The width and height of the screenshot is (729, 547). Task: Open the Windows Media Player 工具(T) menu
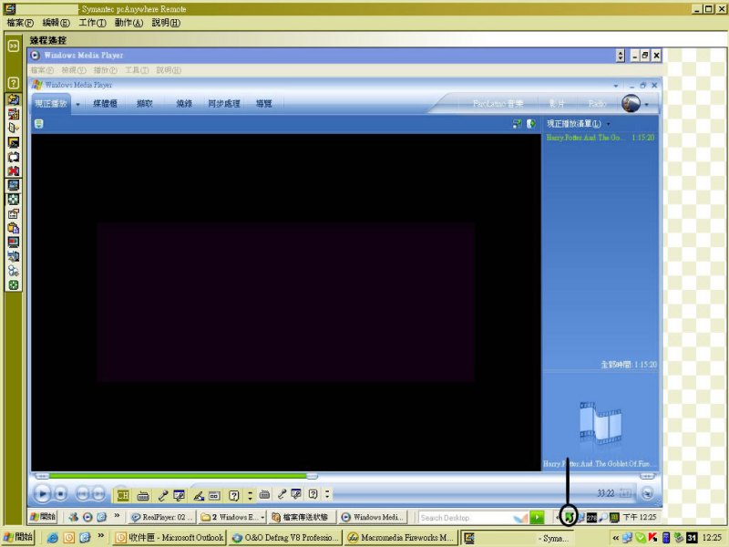[137, 70]
